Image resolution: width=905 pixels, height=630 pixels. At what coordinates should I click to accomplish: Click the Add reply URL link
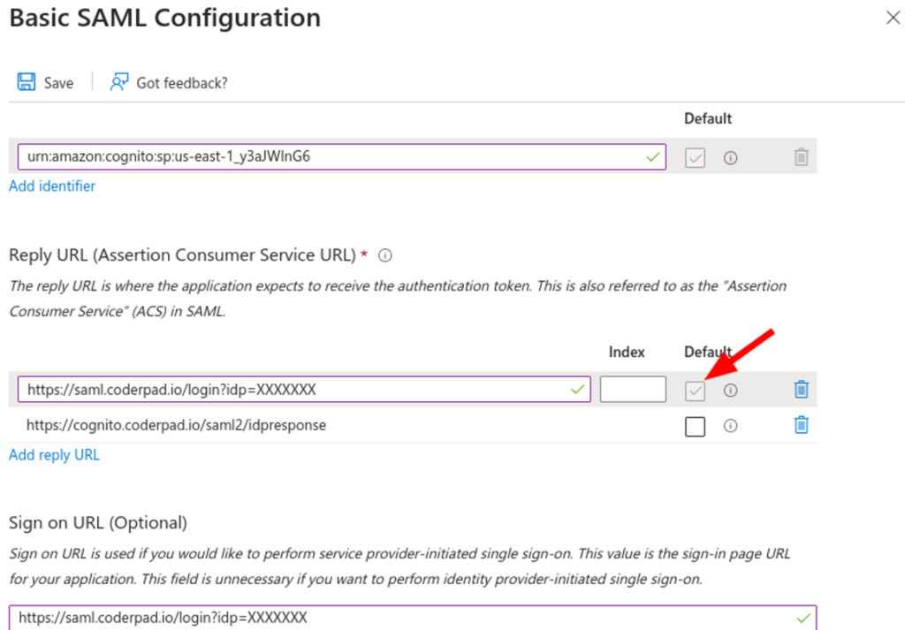[54, 455]
